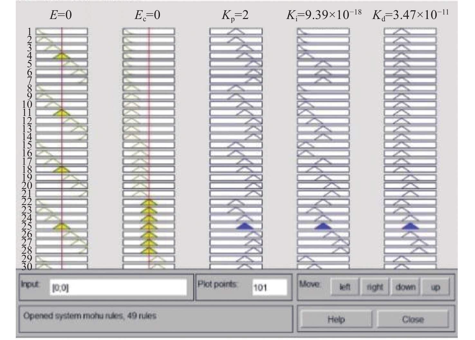Click rule 22's yellow Ec membership plot
The width and height of the screenshot is (475, 340).
pyautogui.click(x=149, y=203)
